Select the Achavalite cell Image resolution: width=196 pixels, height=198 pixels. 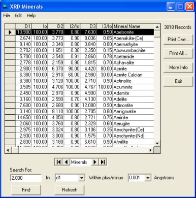[x=134, y=62]
